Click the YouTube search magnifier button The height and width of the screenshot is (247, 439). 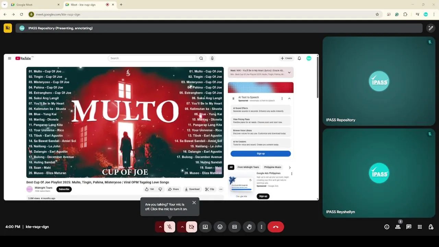click(x=201, y=58)
